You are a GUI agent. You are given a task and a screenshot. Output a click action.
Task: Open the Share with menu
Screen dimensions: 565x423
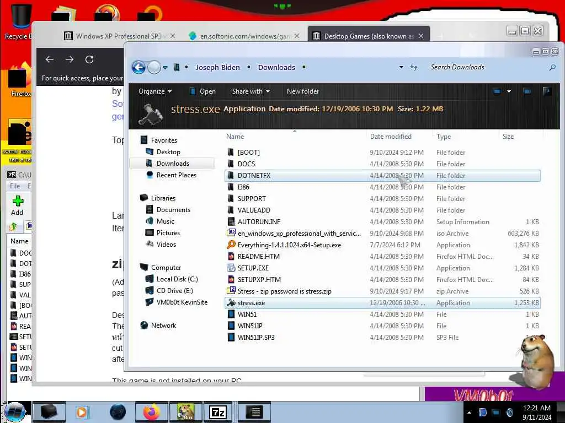coord(251,91)
